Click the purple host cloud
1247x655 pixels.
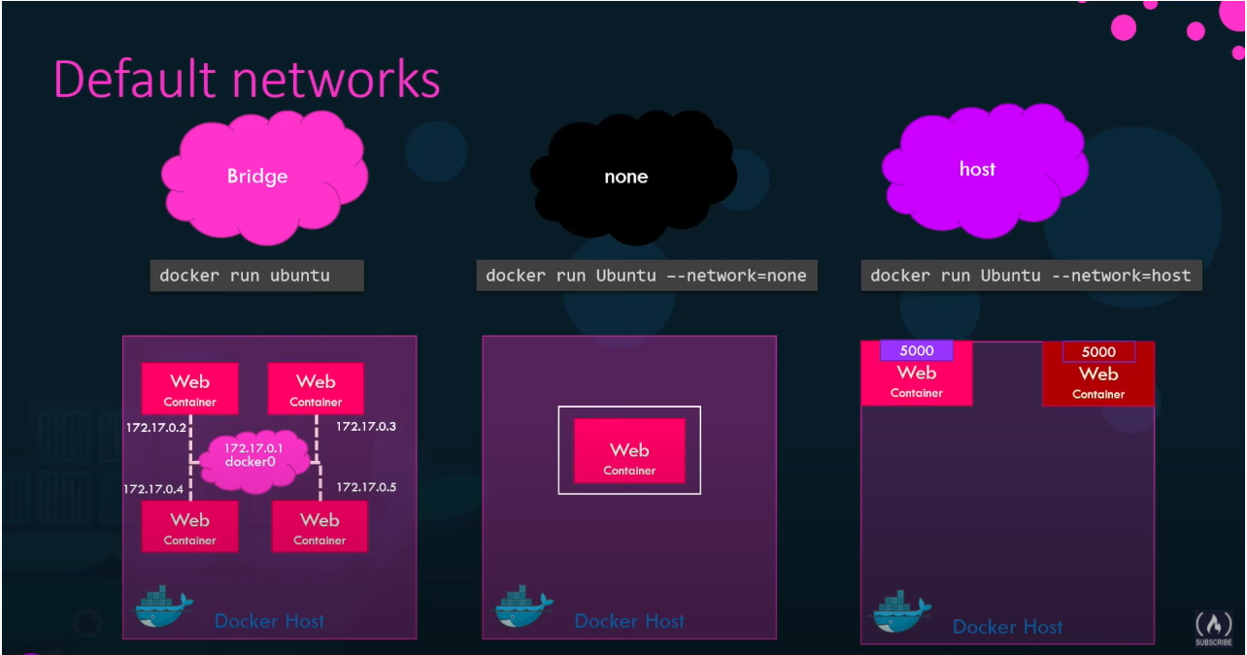pos(977,169)
